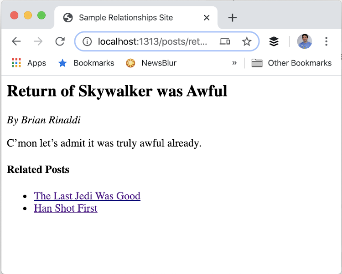The width and height of the screenshot is (342, 274).
Task: Click the Related Posts heading
Action: [x=38, y=169]
